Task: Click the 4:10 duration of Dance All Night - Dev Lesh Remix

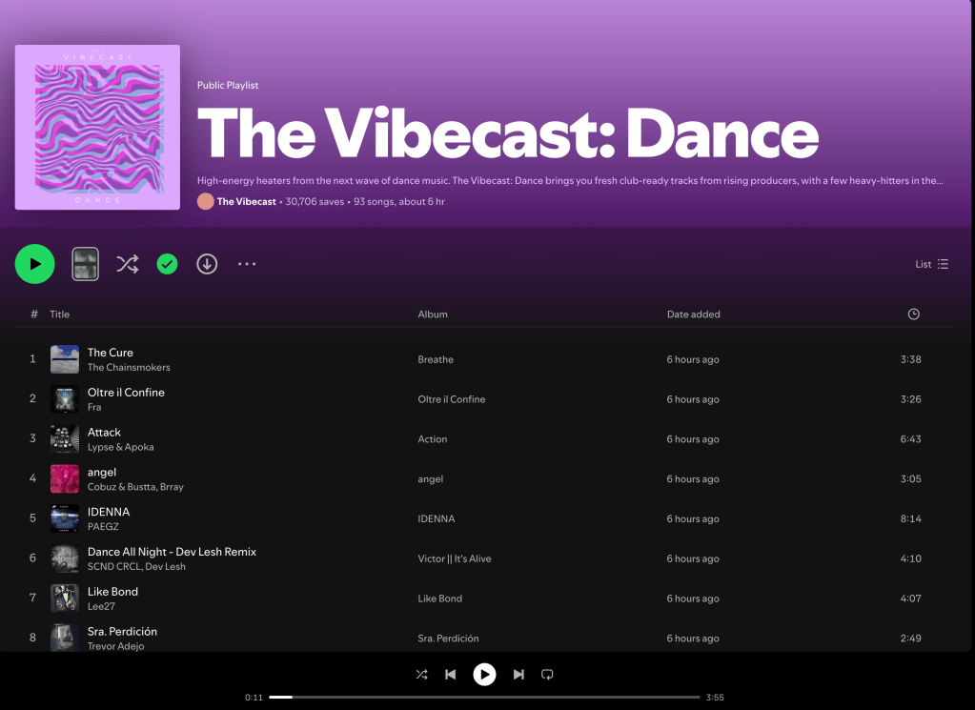Action: click(x=910, y=558)
